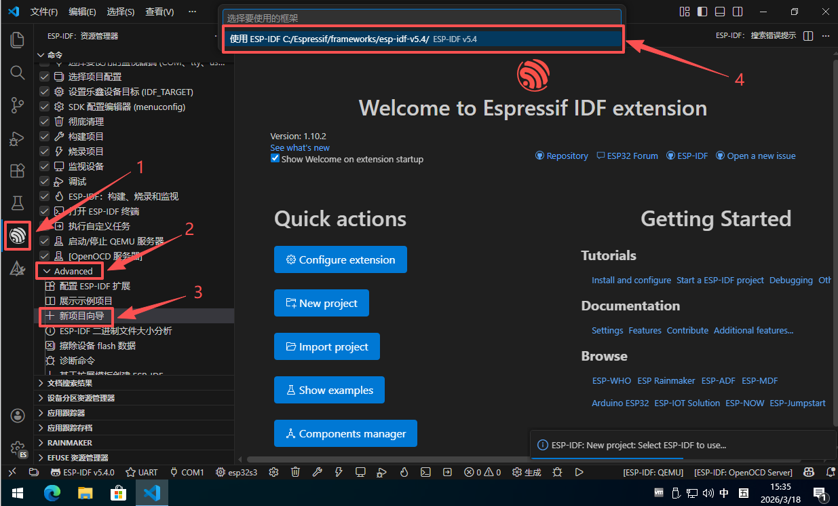
Task: Expand the RAINMAKER section
Action: point(134,443)
